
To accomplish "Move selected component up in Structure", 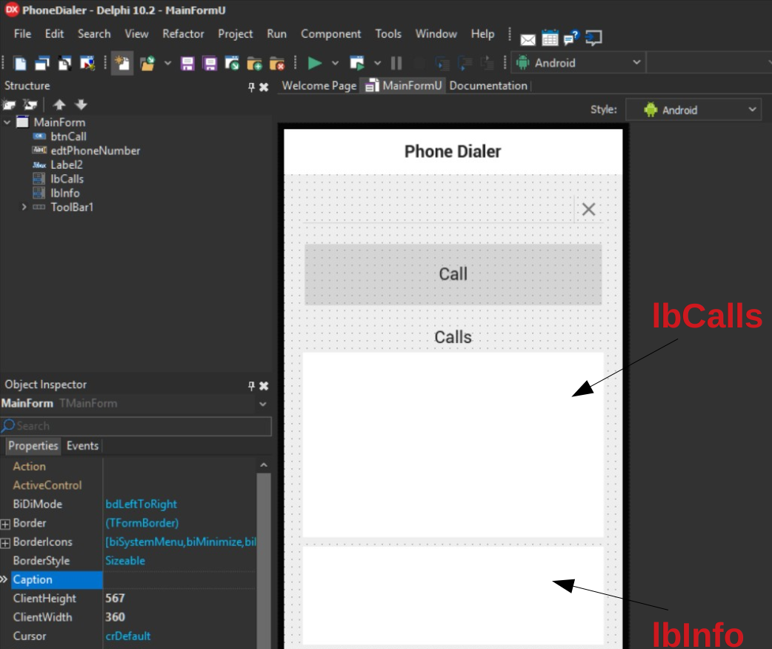I will 59,104.
